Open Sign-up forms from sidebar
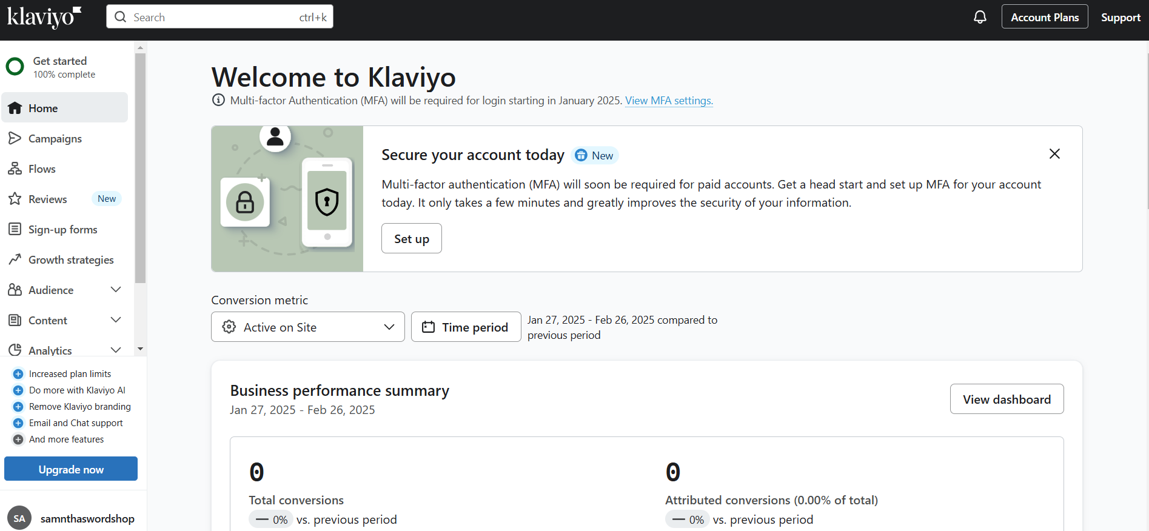 (x=65, y=229)
